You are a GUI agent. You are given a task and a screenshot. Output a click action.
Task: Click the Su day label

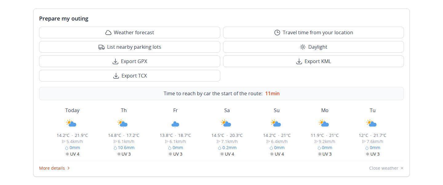(x=277, y=110)
